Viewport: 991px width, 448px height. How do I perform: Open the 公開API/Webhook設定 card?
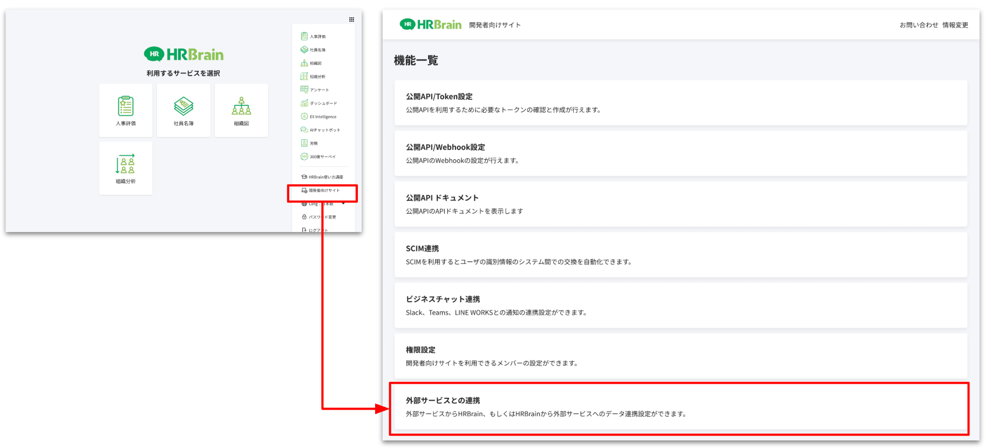point(680,153)
